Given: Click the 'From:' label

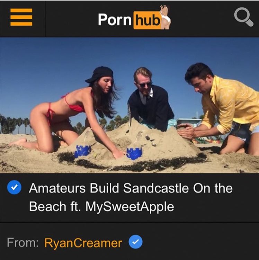Looking at the screenshot, I should click(23, 242).
